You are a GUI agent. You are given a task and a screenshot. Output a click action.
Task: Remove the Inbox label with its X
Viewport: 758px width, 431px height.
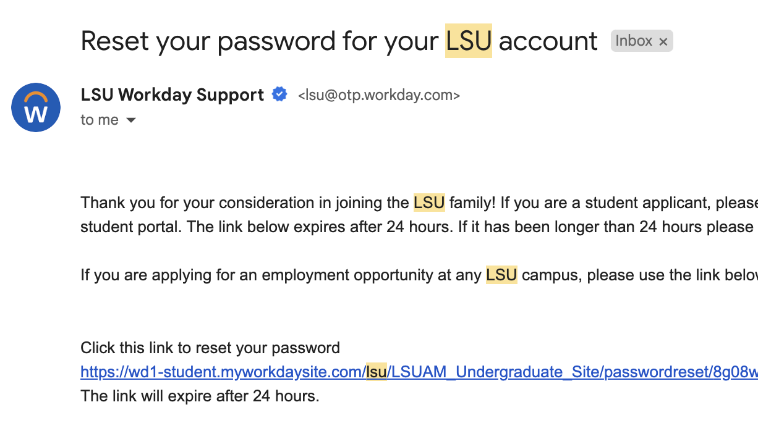pyautogui.click(x=663, y=42)
